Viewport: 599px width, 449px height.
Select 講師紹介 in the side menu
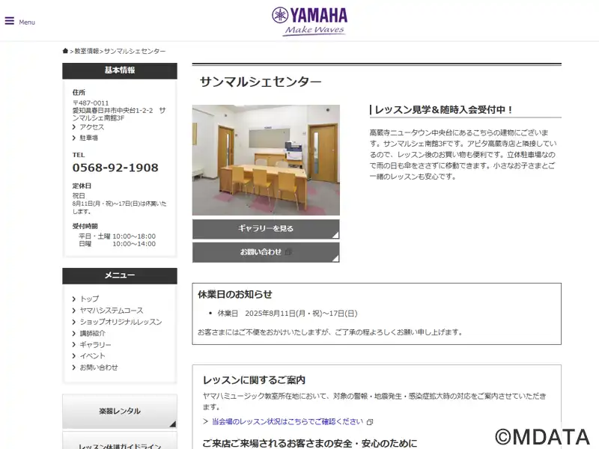(x=92, y=333)
